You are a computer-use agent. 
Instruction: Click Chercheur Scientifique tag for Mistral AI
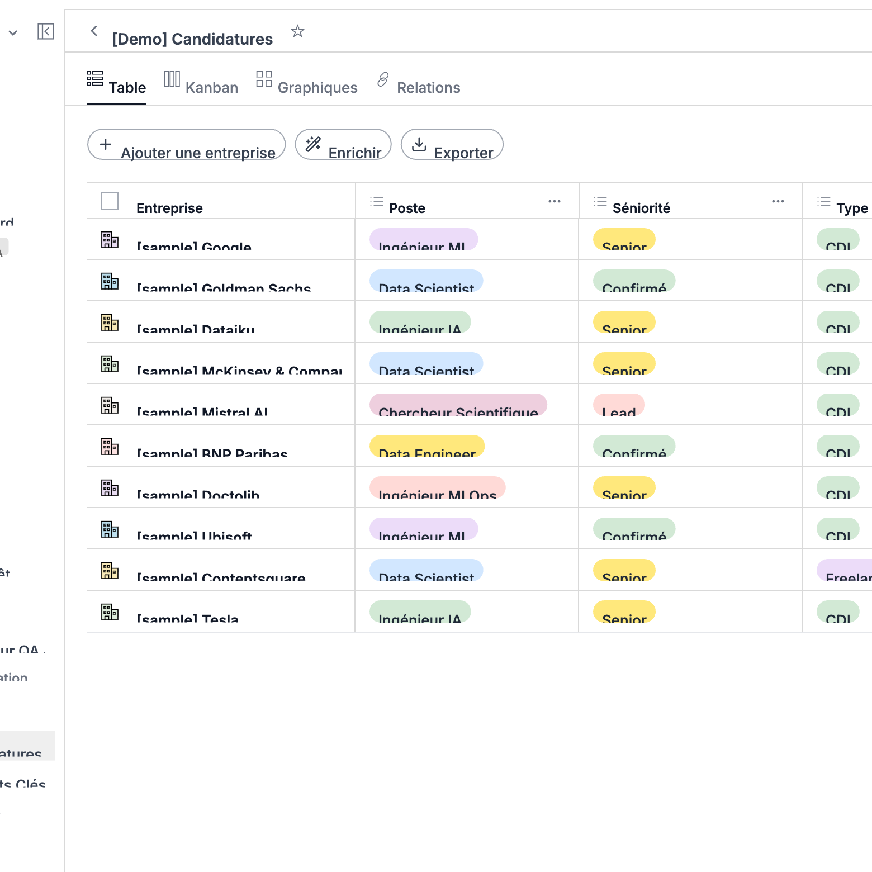458,405
